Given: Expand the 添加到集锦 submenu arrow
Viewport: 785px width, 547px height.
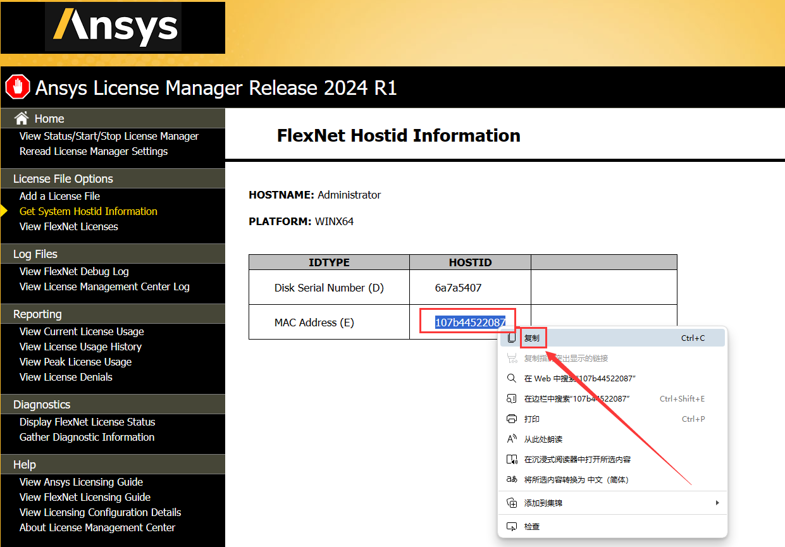Looking at the screenshot, I should (x=717, y=503).
